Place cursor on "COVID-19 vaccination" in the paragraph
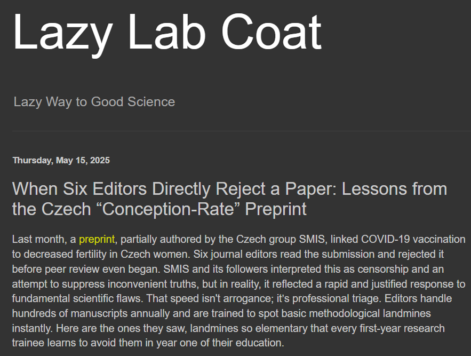The width and height of the screenshot is (471, 356). [413, 239]
